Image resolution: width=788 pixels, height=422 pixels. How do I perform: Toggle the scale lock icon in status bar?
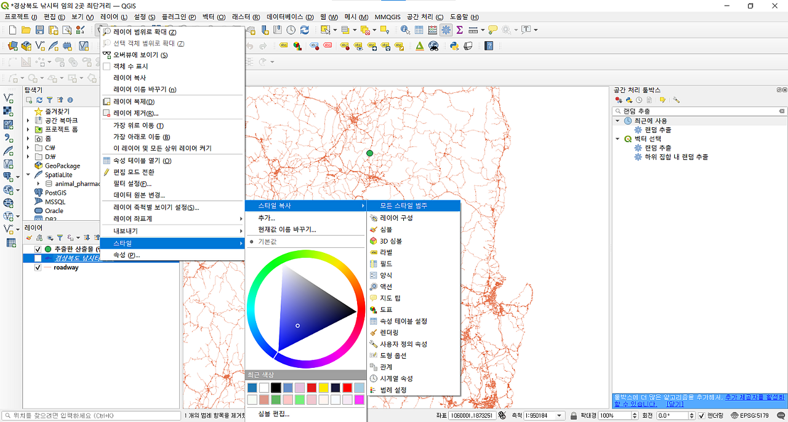(574, 416)
